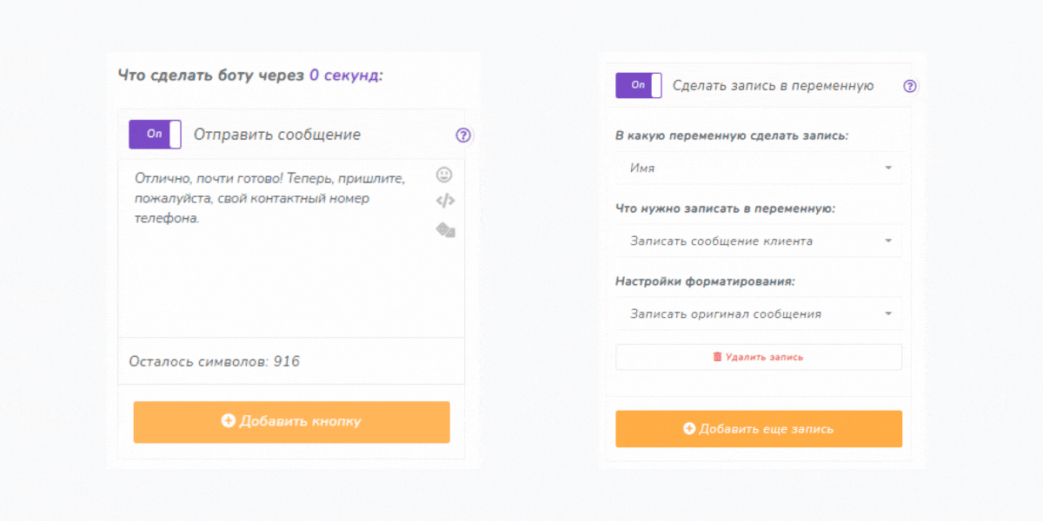The width and height of the screenshot is (1043, 521).
Task: Disable the Сделать запись в переменную switch
Action: 639,86
